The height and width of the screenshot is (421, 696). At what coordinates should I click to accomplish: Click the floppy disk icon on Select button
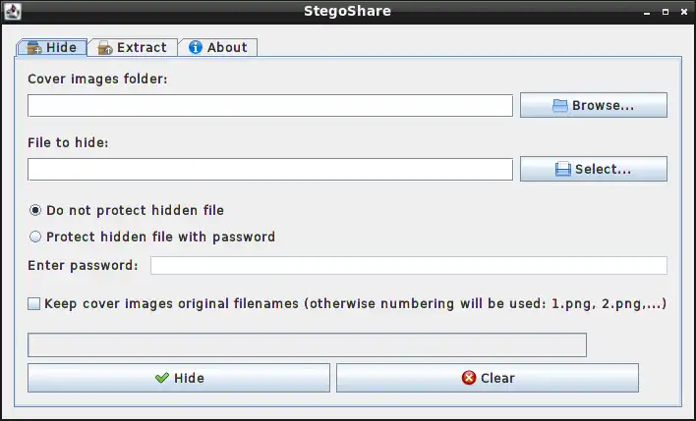[x=563, y=170]
